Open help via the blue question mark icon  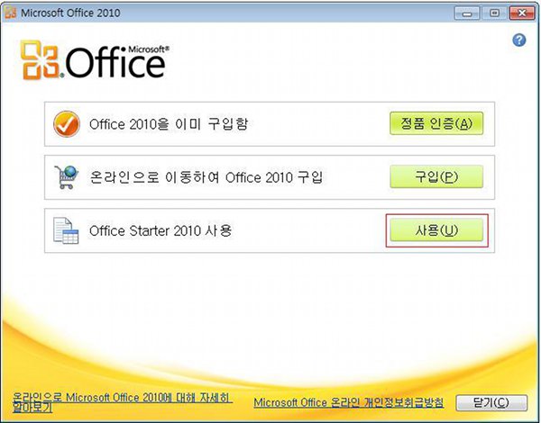519,40
